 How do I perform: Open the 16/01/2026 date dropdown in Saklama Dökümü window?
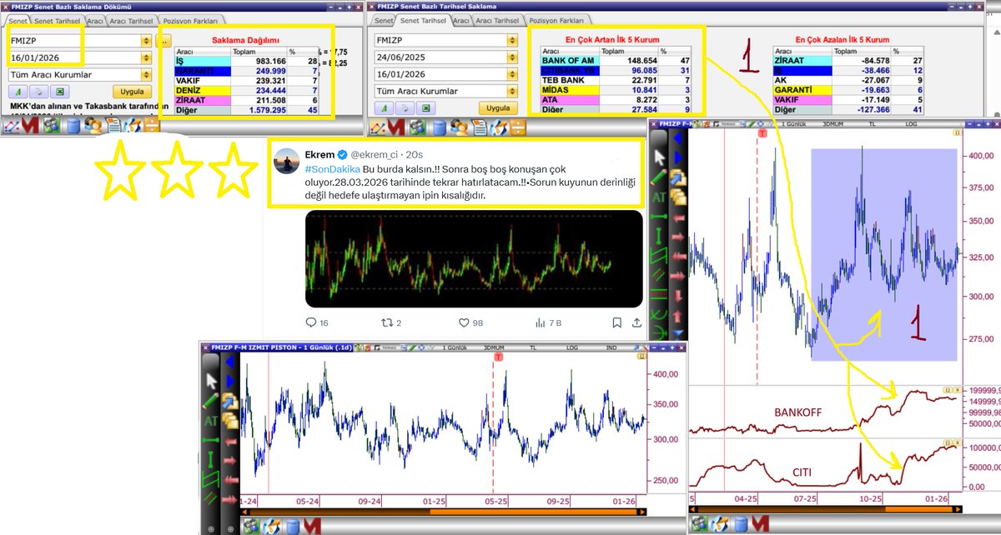coord(147,57)
